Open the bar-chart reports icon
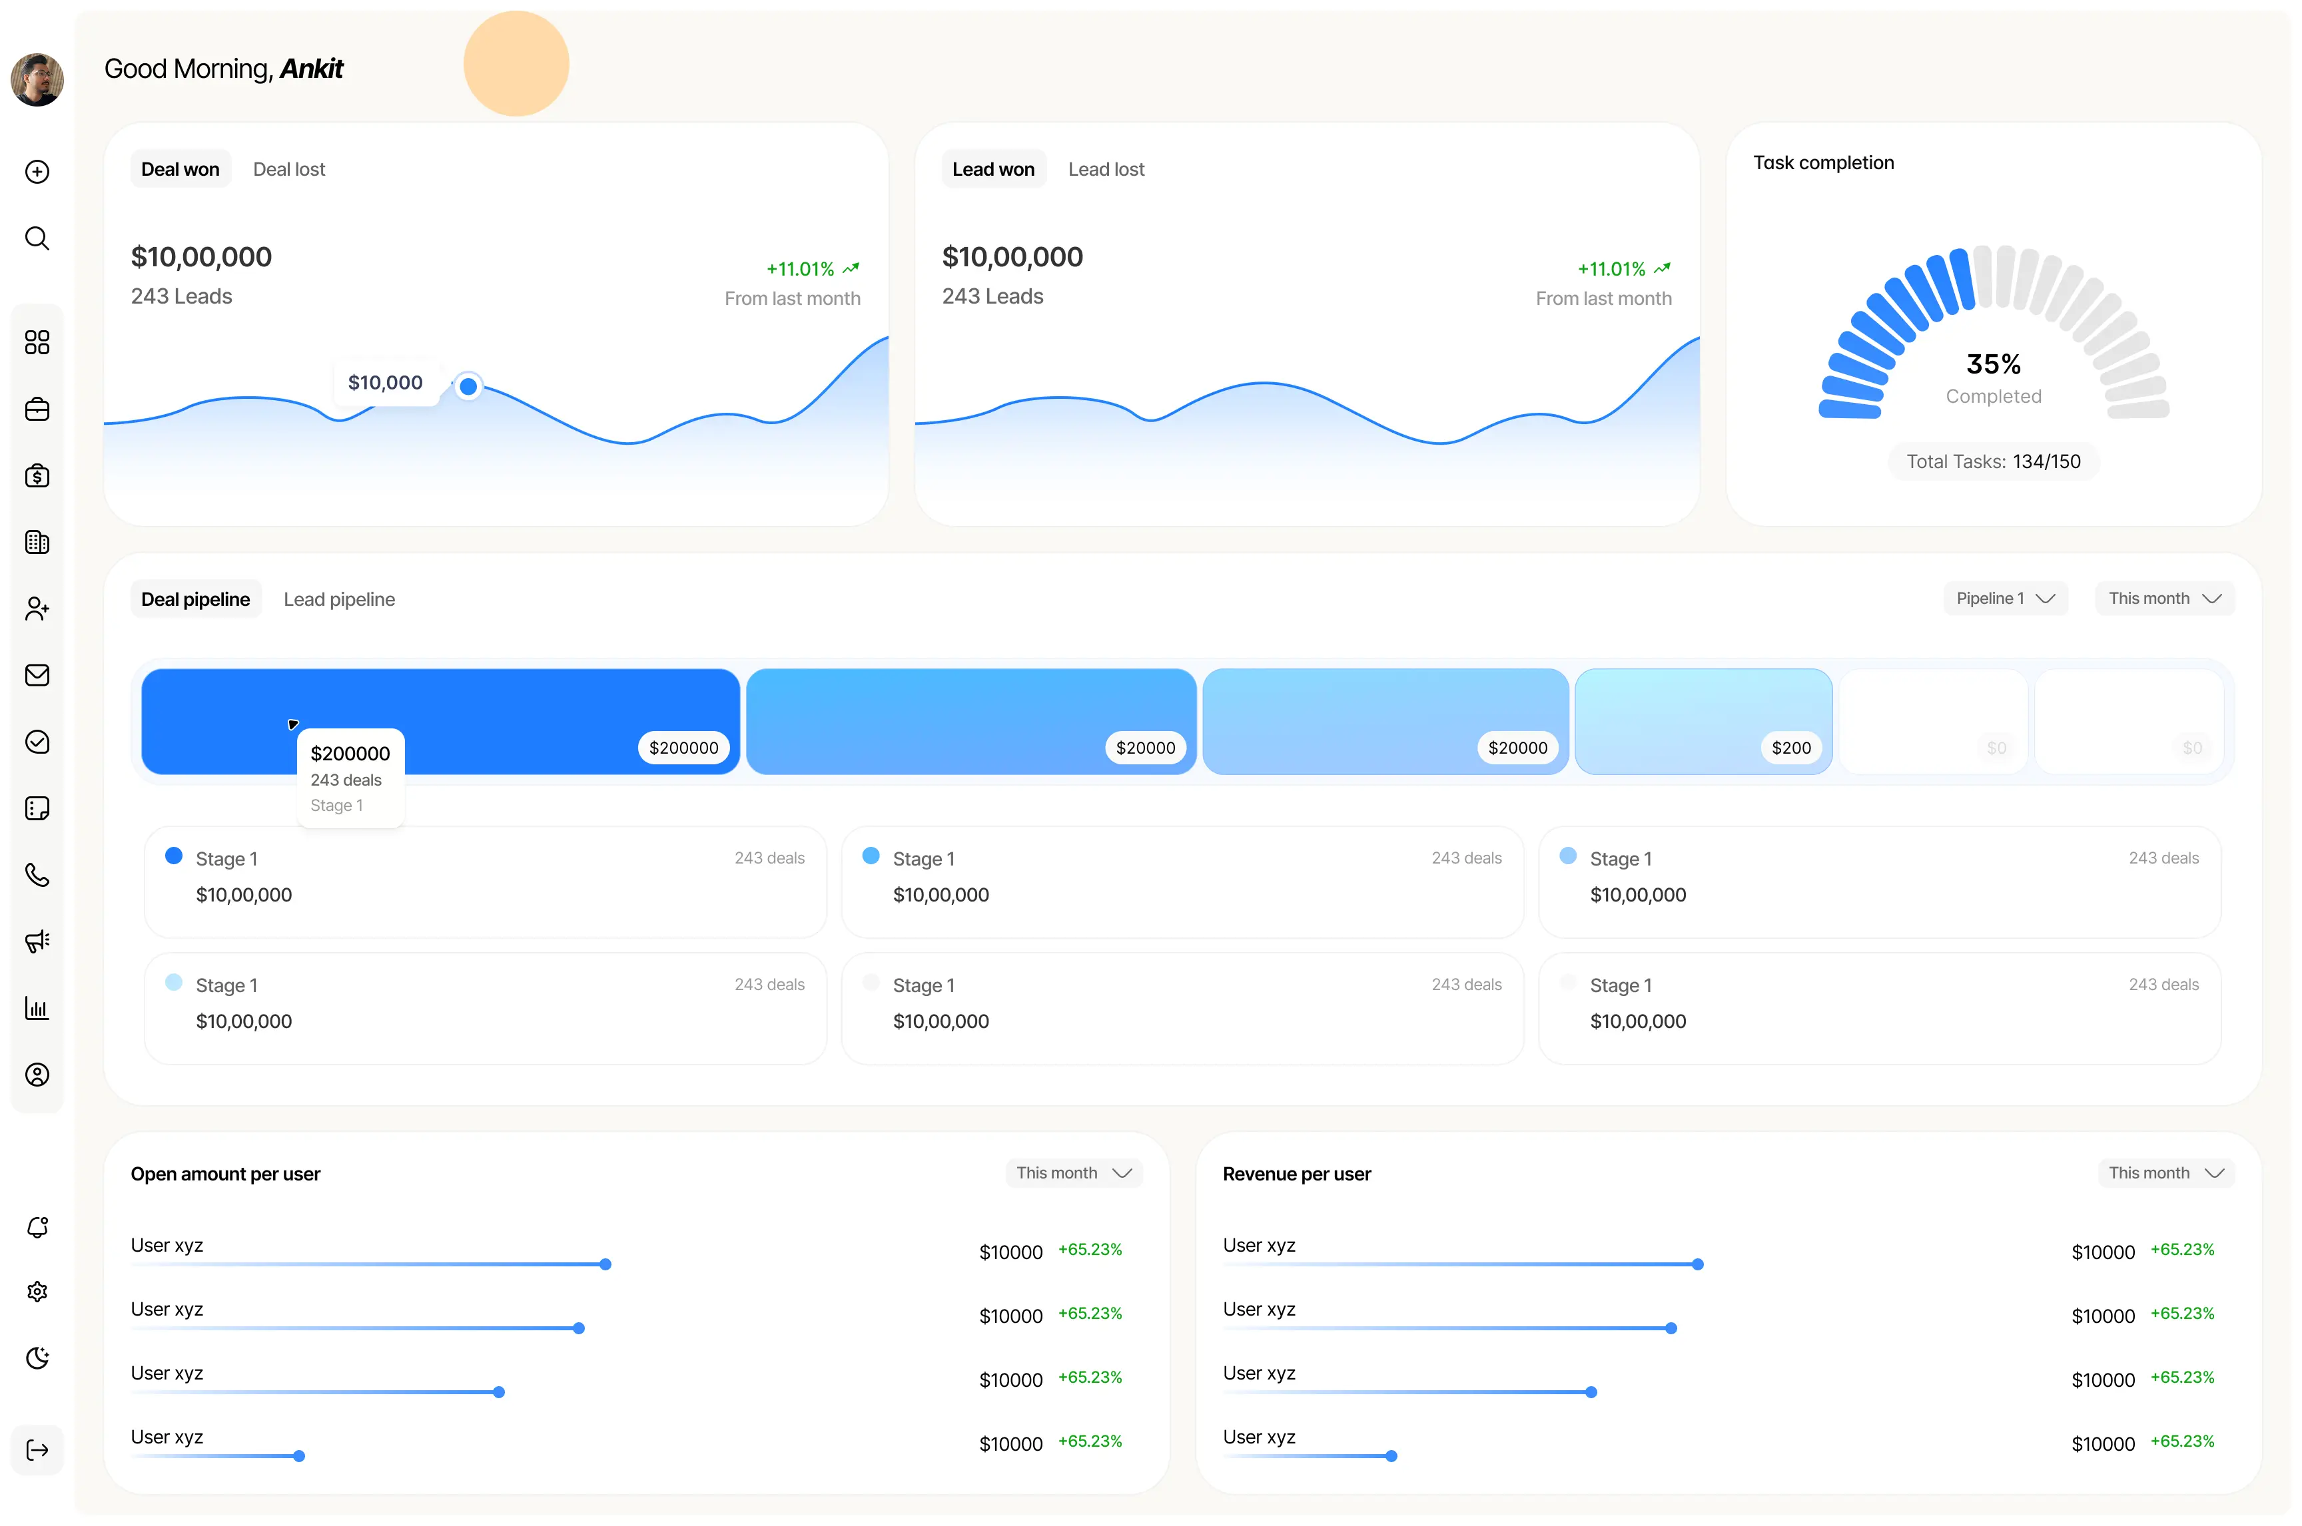The width and height of the screenshot is (2302, 1526). (37, 1008)
